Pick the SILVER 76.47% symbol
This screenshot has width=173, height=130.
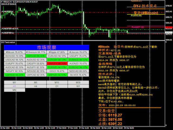pyautogui.click(x=78, y=75)
